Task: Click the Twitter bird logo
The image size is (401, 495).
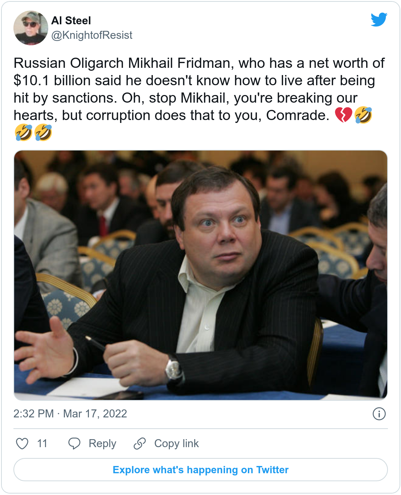Action: [x=379, y=20]
